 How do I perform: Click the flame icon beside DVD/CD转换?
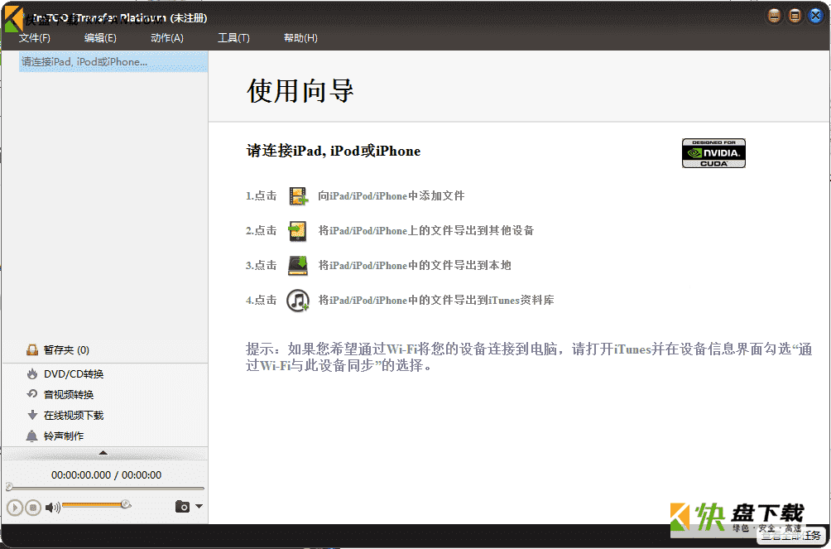click(x=32, y=374)
